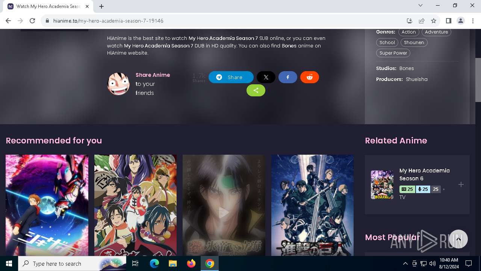The height and width of the screenshot is (271, 481).
Task: Select Chrome icon on taskbar
Action: 210,263
